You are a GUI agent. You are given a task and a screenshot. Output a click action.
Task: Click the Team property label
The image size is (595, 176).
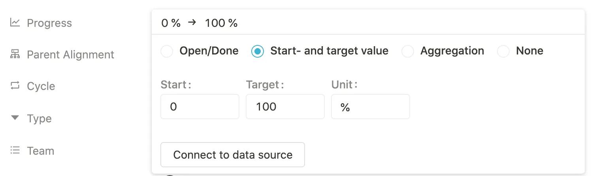(40, 151)
